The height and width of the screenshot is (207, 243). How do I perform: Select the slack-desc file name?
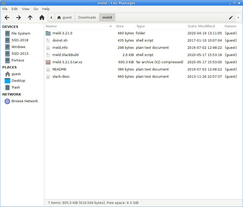61,77
